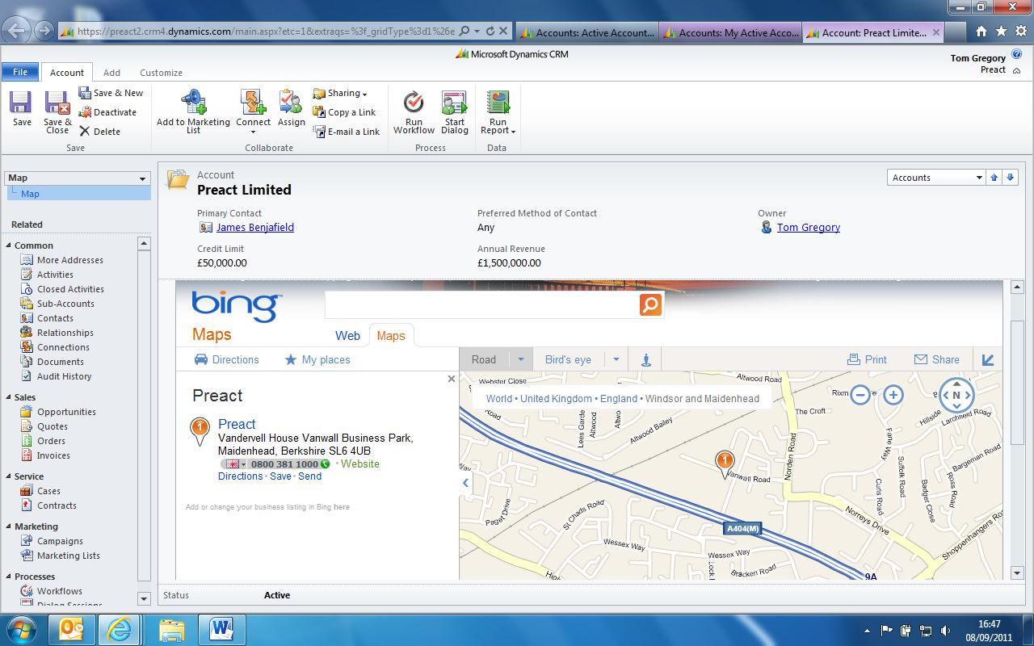
Task: Add account to Marketing List
Action: point(193,111)
